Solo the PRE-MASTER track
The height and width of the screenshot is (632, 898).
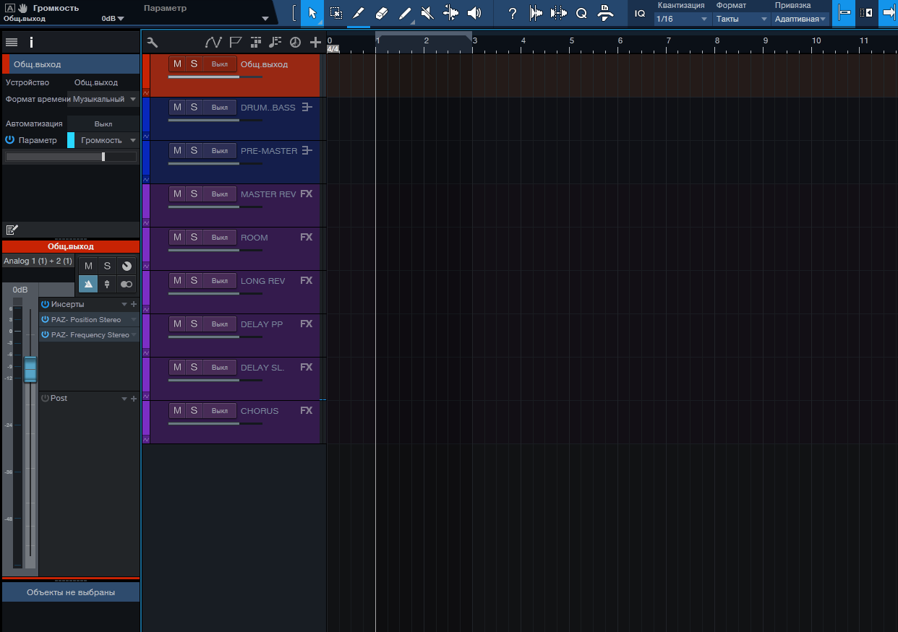(194, 150)
